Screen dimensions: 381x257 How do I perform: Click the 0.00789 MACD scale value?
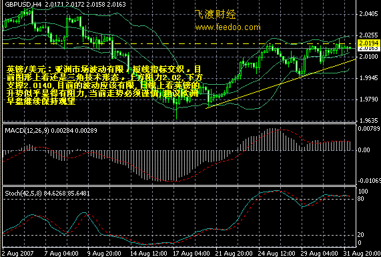pyautogui.click(x=370, y=128)
